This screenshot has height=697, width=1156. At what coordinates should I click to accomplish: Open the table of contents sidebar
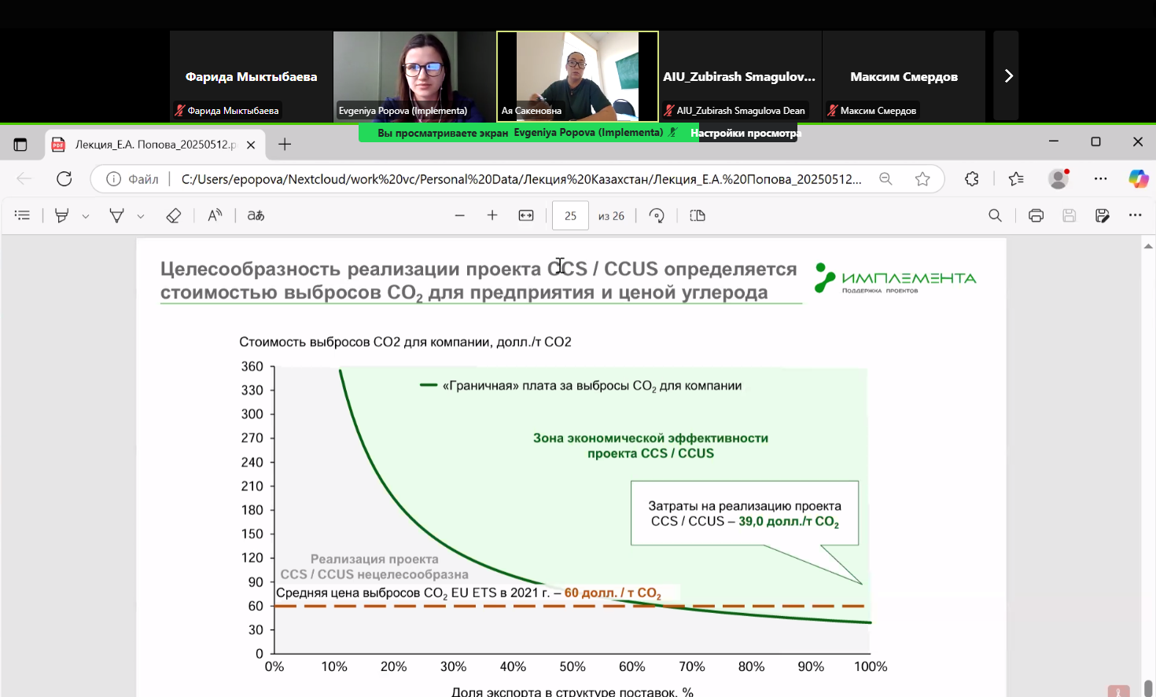(x=22, y=215)
